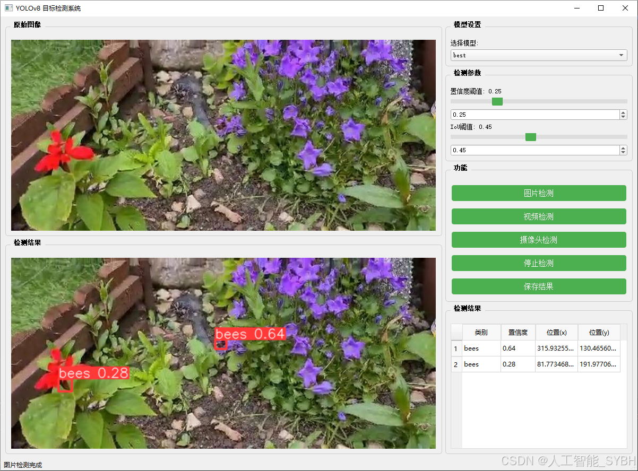Start 图片检测 image detection
The height and width of the screenshot is (471, 638).
pos(538,193)
